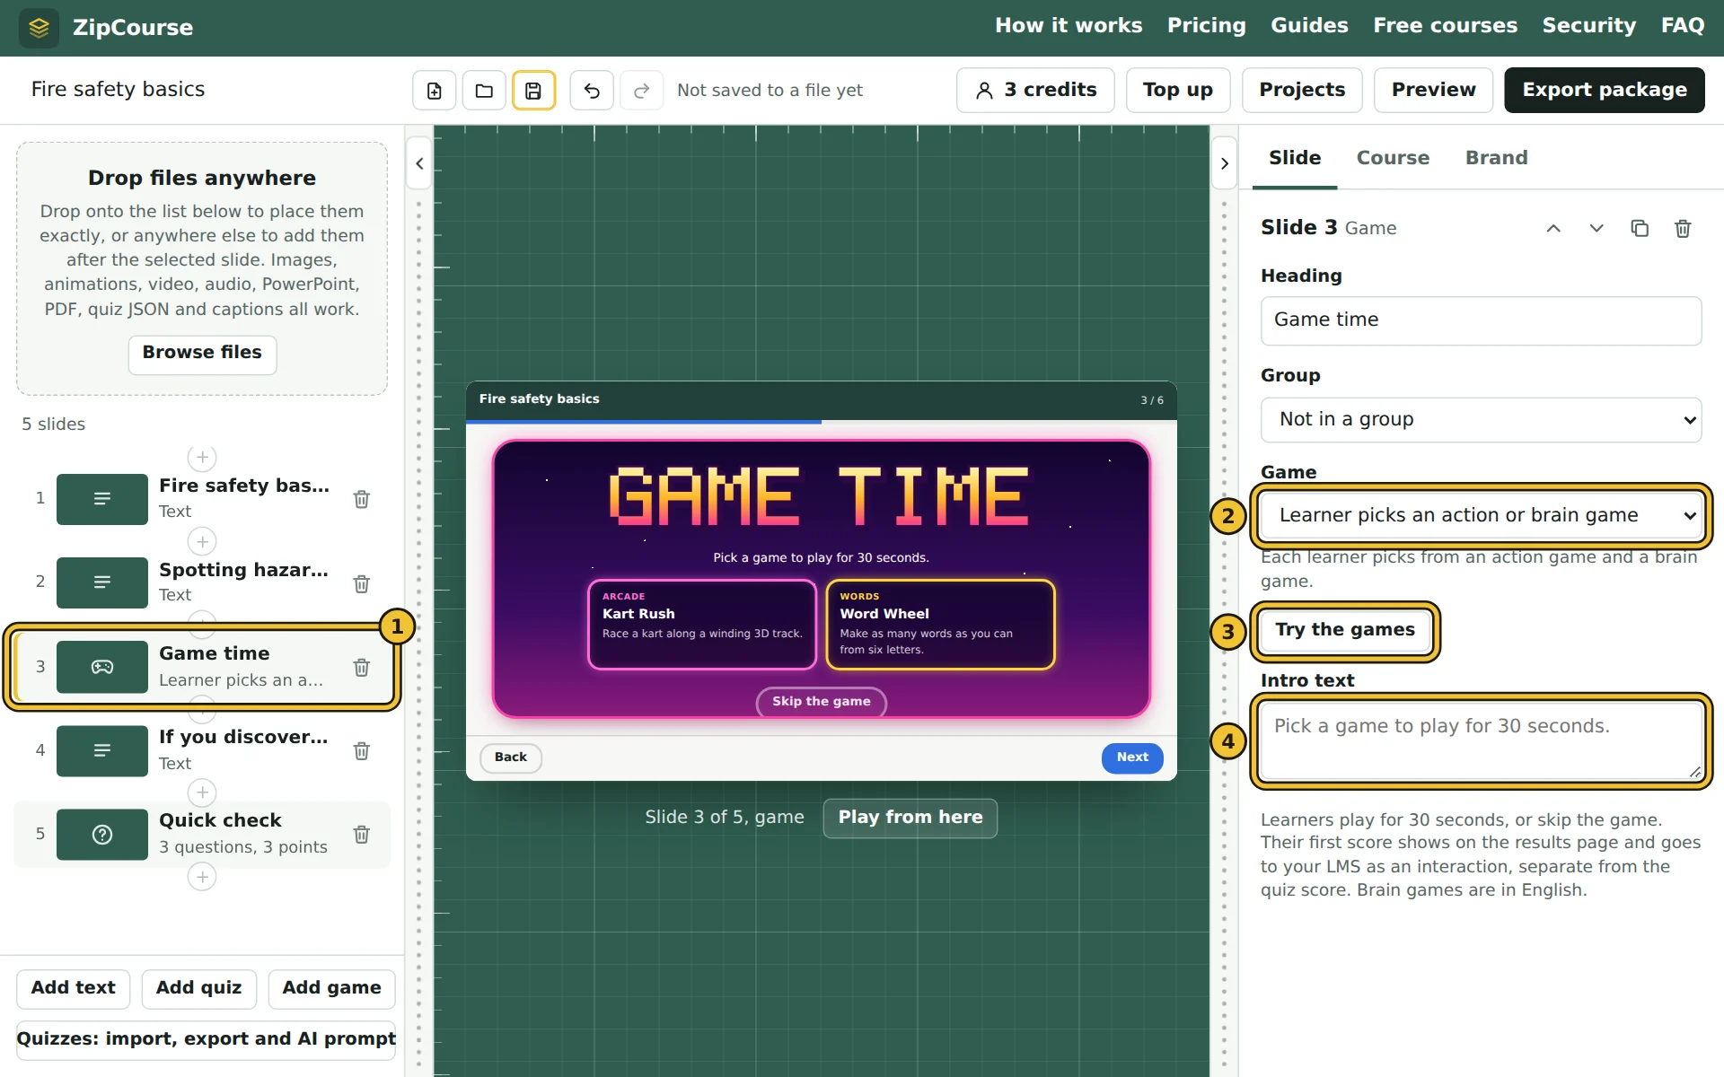
Task: Click Try the games
Action: (1344, 631)
